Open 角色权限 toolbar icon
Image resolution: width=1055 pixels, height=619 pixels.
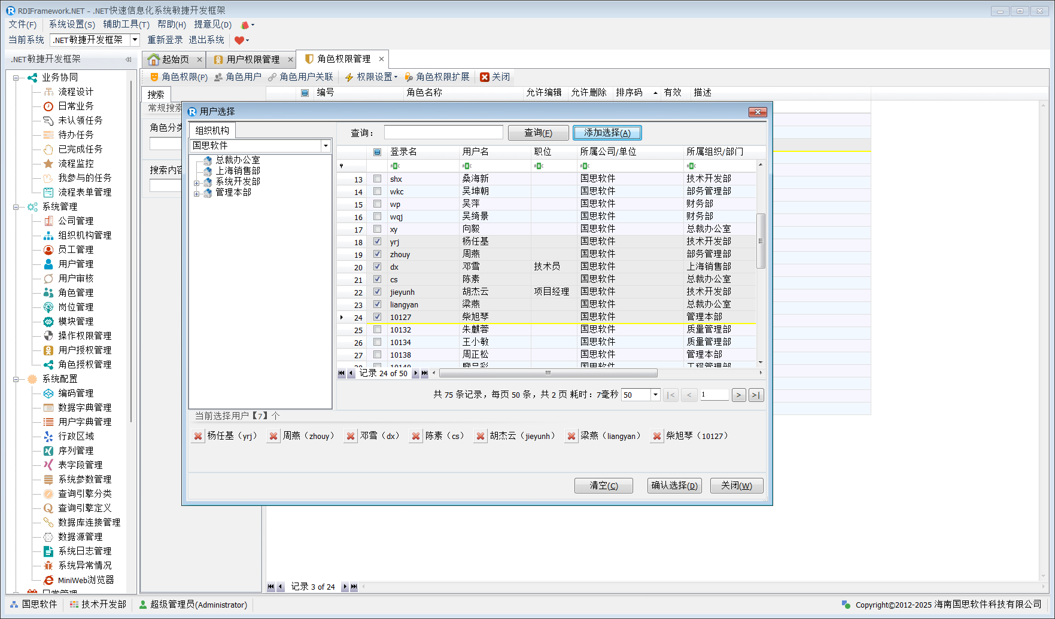(154, 77)
